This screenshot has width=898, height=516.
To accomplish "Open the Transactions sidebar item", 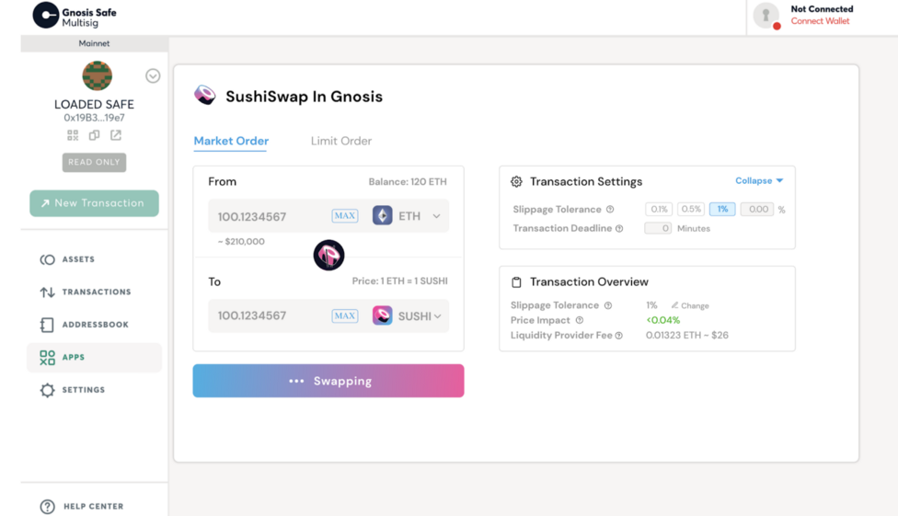I will [x=86, y=292].
